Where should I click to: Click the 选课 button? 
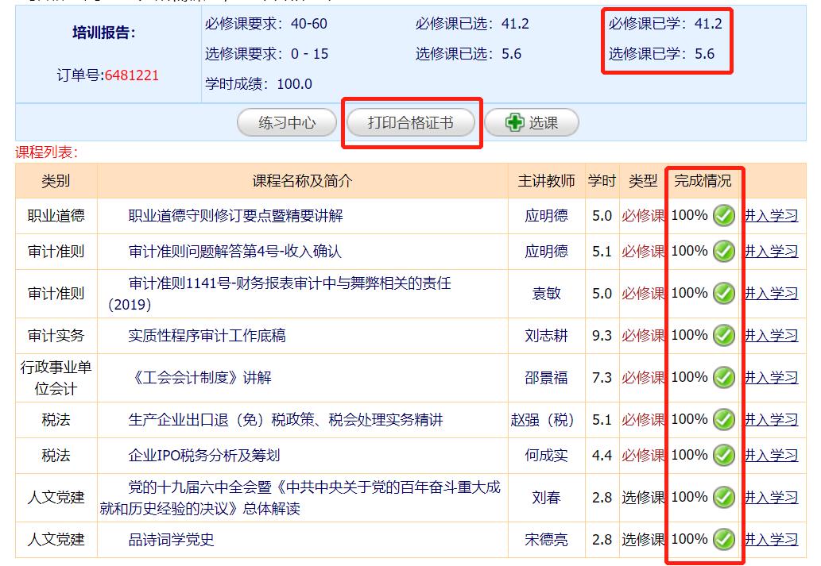tap(532, 123)
